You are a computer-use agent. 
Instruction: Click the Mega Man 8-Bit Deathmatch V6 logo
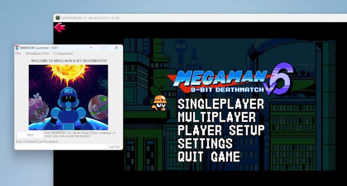coord(230,79)
